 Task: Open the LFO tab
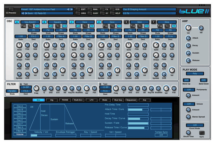[91, 100]
